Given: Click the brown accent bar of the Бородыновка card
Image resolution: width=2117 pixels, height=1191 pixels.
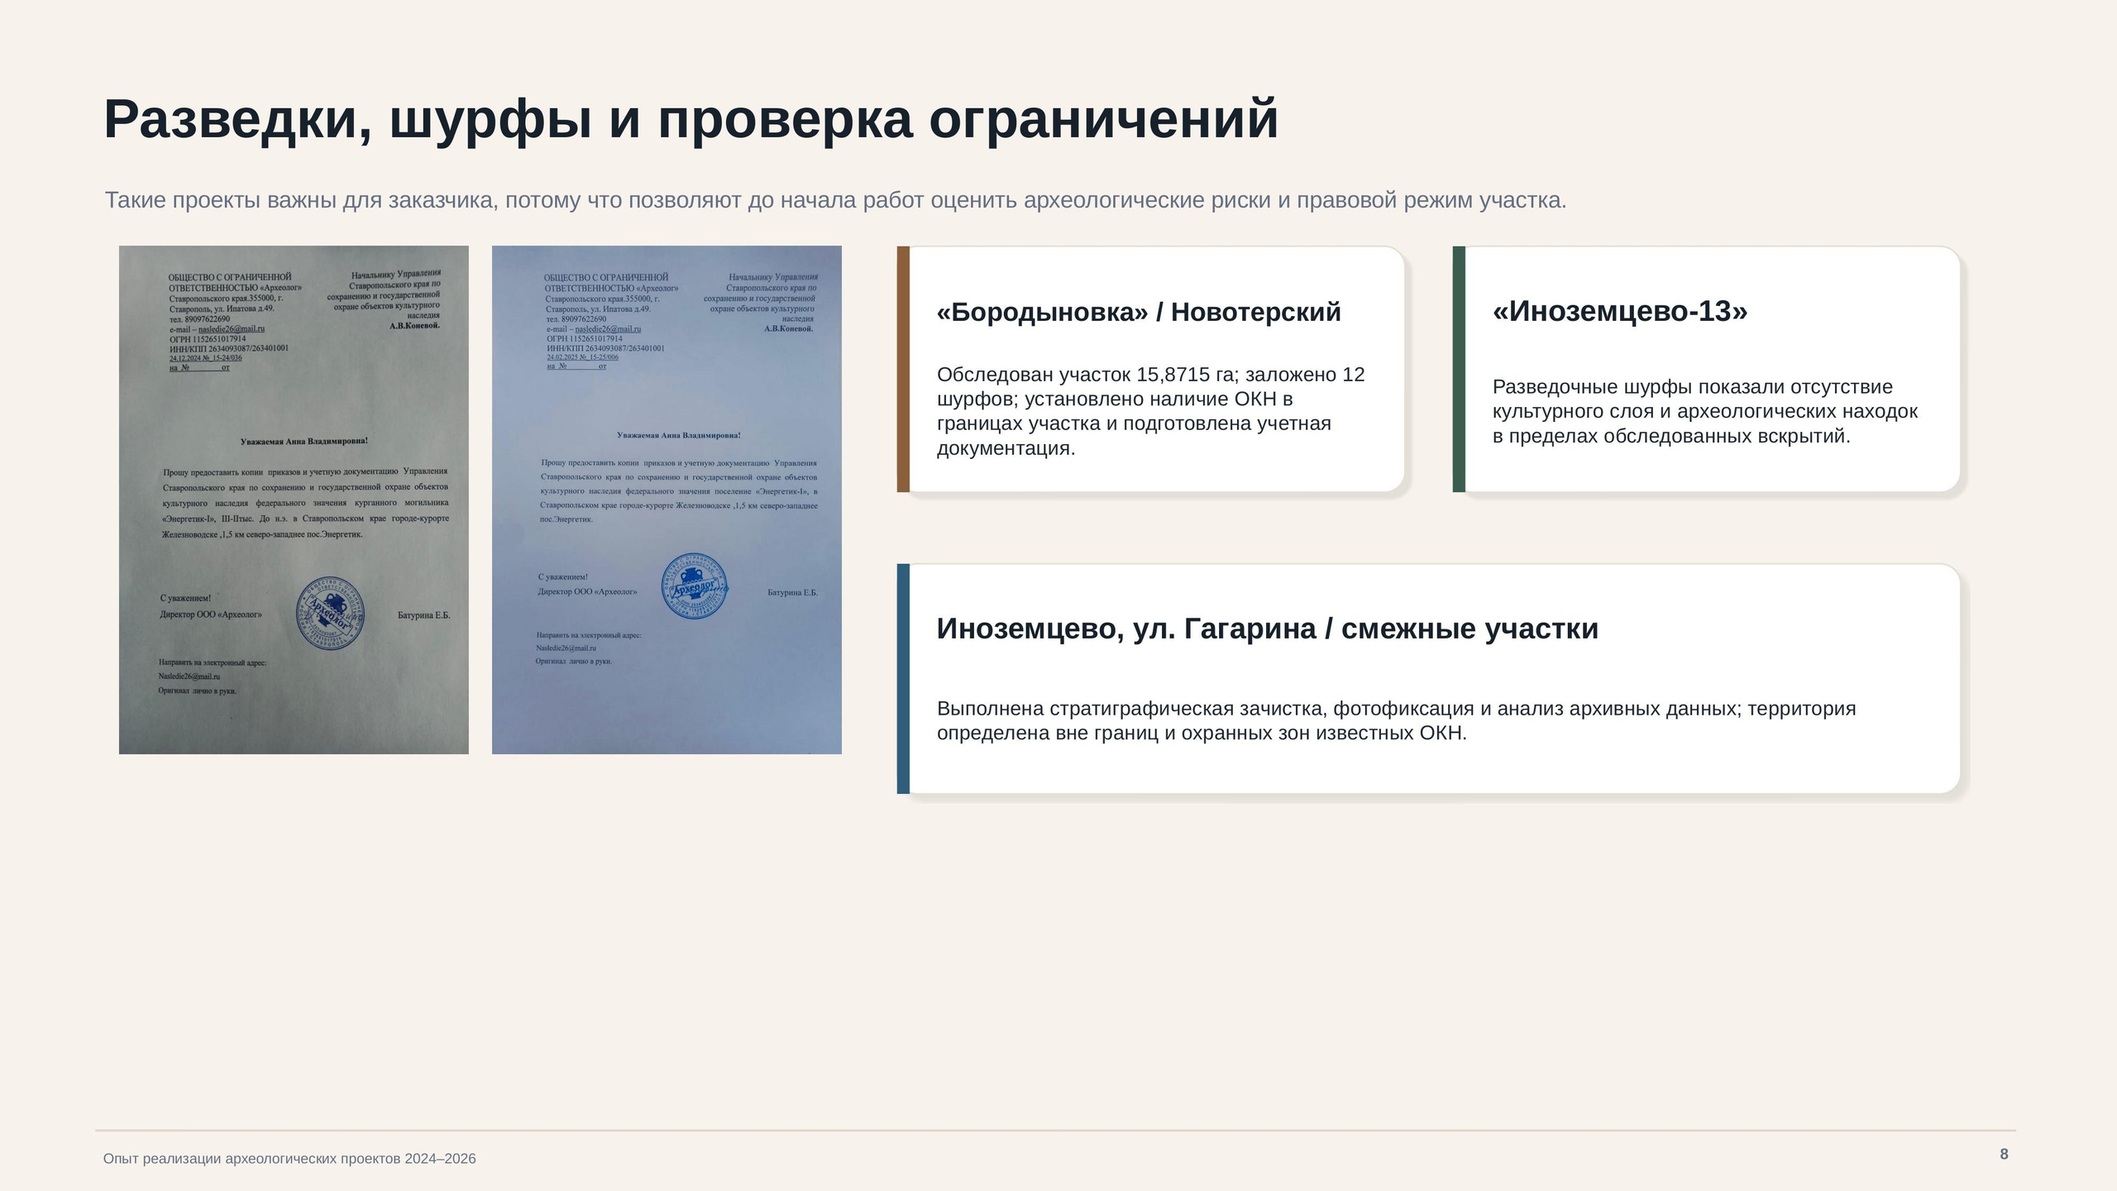Looking at the screenshot, I should (903, 369).
